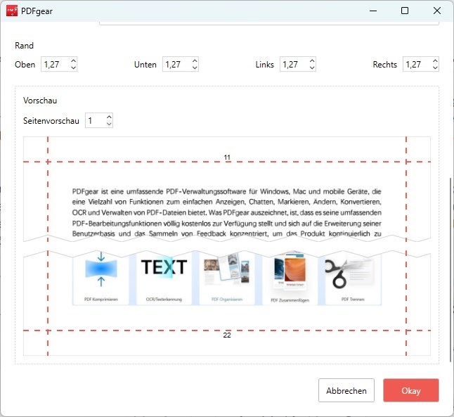Decrease the Rechts margin value
Screen dimensions: 454x417
435,68
